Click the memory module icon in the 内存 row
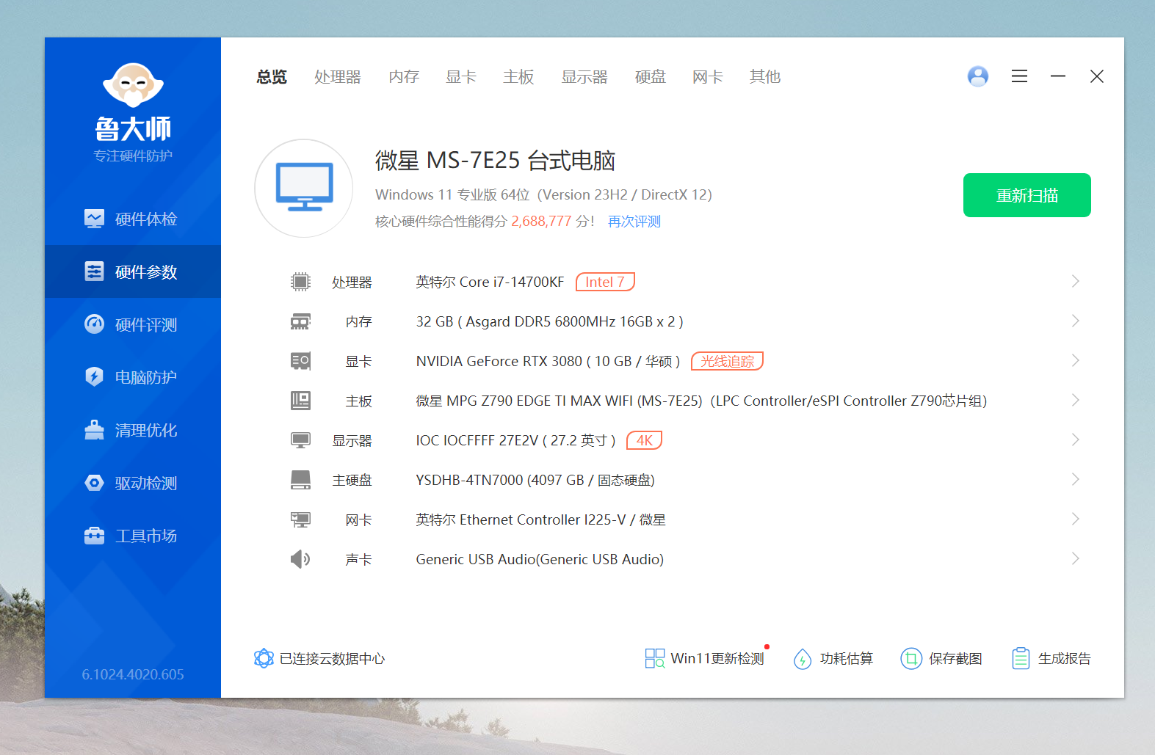Image resolution: width=1155 pixels, height=755 pixels. click(x=300, y=321)
